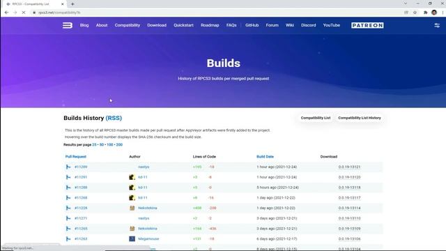Download build 0.0.19-13110
Viewport: 446px width, 251px height.
349,218
